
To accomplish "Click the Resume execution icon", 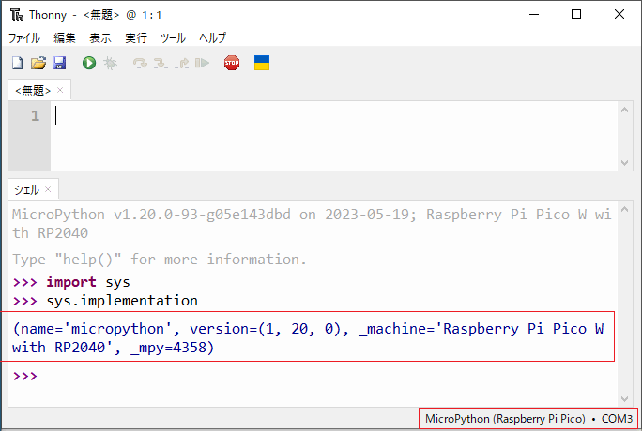I will [202, 63].
